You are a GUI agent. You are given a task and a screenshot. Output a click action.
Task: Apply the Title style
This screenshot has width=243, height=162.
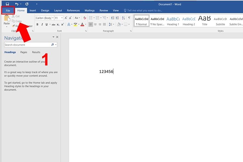point(204,21)
